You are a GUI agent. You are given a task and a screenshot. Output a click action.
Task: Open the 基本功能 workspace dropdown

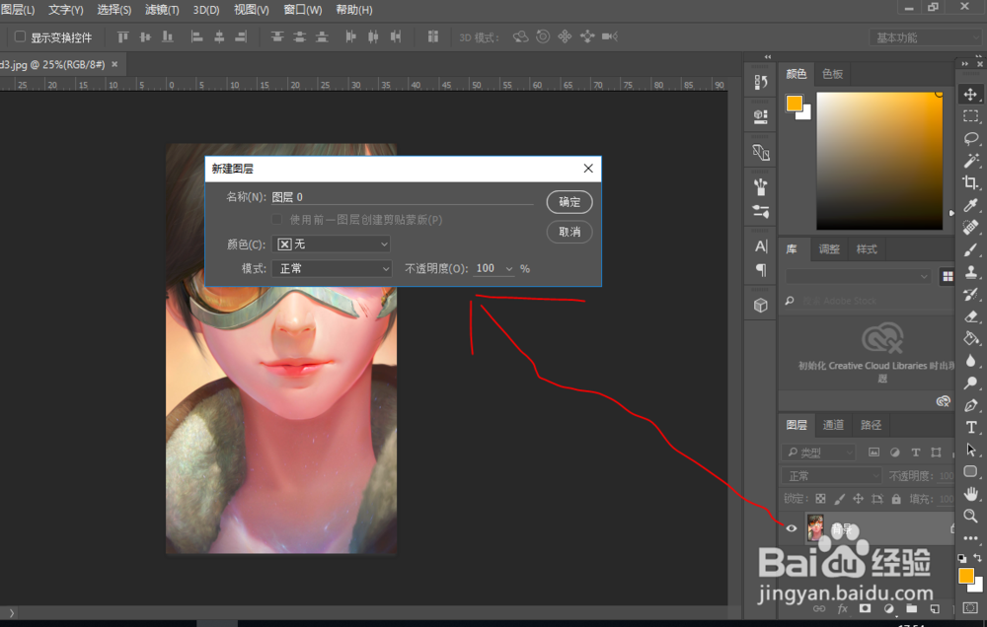point(926,37)
